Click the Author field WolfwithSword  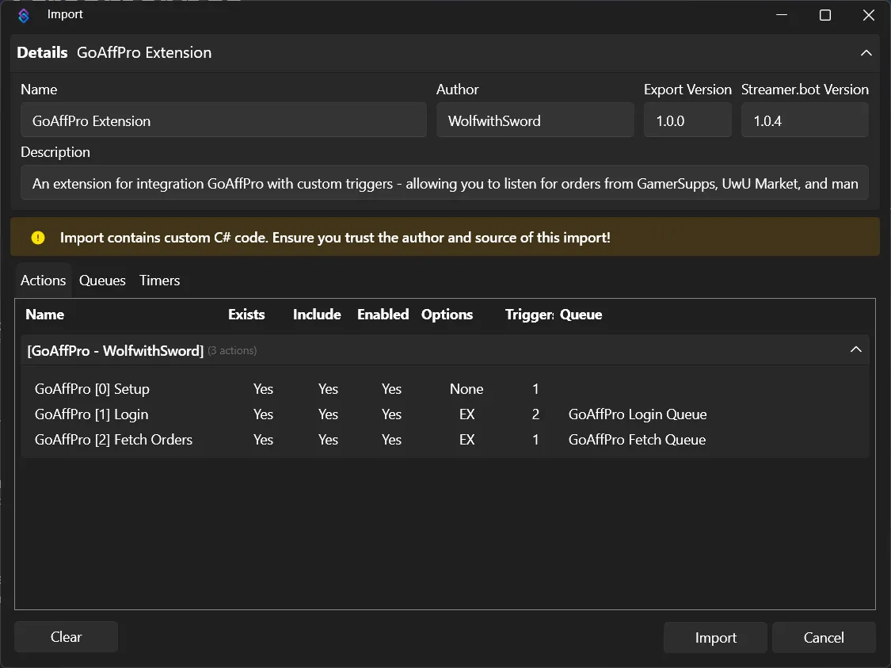pyautogui.click(x=535, y=120)
